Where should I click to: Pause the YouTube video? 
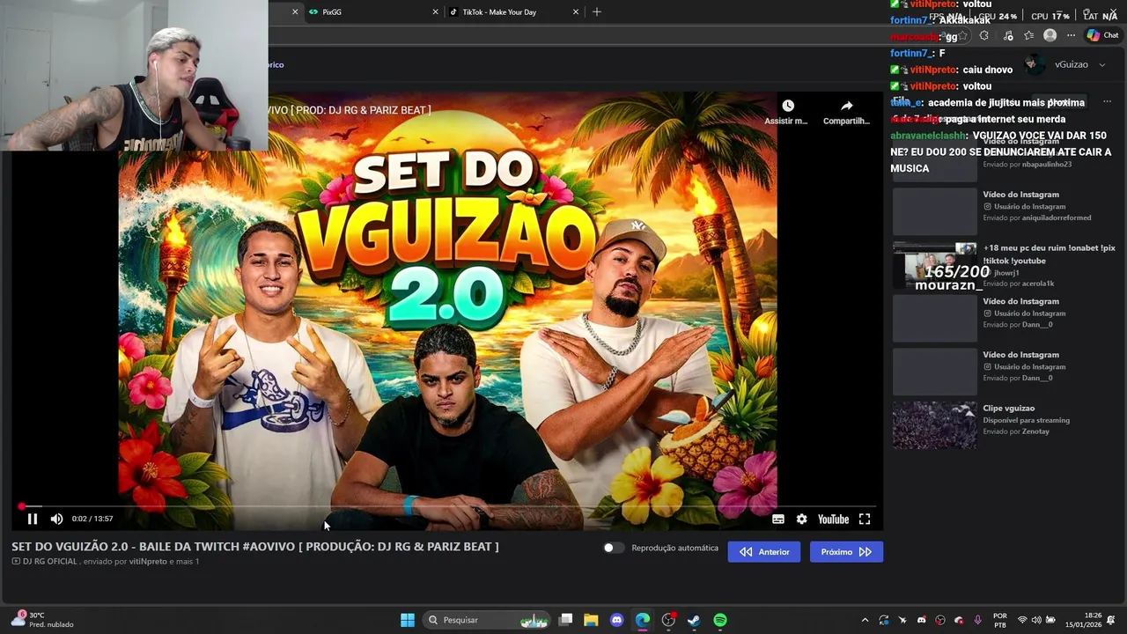pyautogui.click(x=33, y=519)
